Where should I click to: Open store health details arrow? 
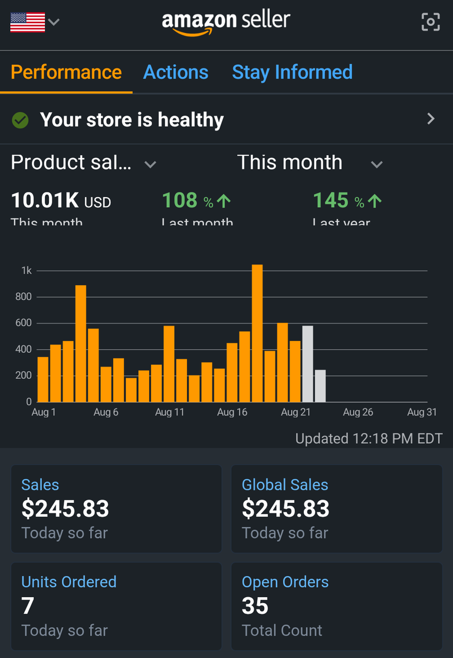pyautogui.click(x=431, y=119)
